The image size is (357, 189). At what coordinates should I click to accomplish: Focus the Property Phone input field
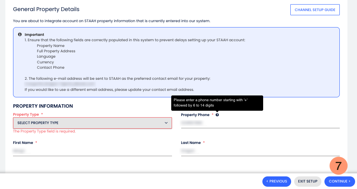pyautogui.click(x=260, y=123)
